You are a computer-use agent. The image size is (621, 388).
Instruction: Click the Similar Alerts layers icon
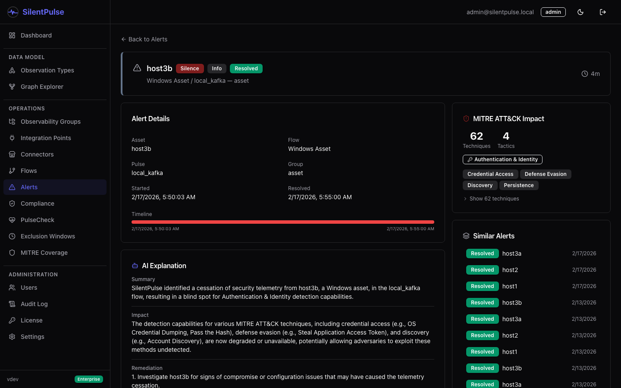466,236
